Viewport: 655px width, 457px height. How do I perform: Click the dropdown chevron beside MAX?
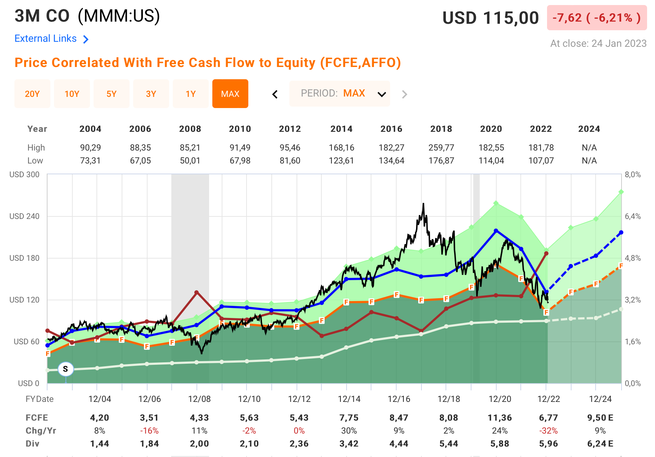[x=381, y=94]
